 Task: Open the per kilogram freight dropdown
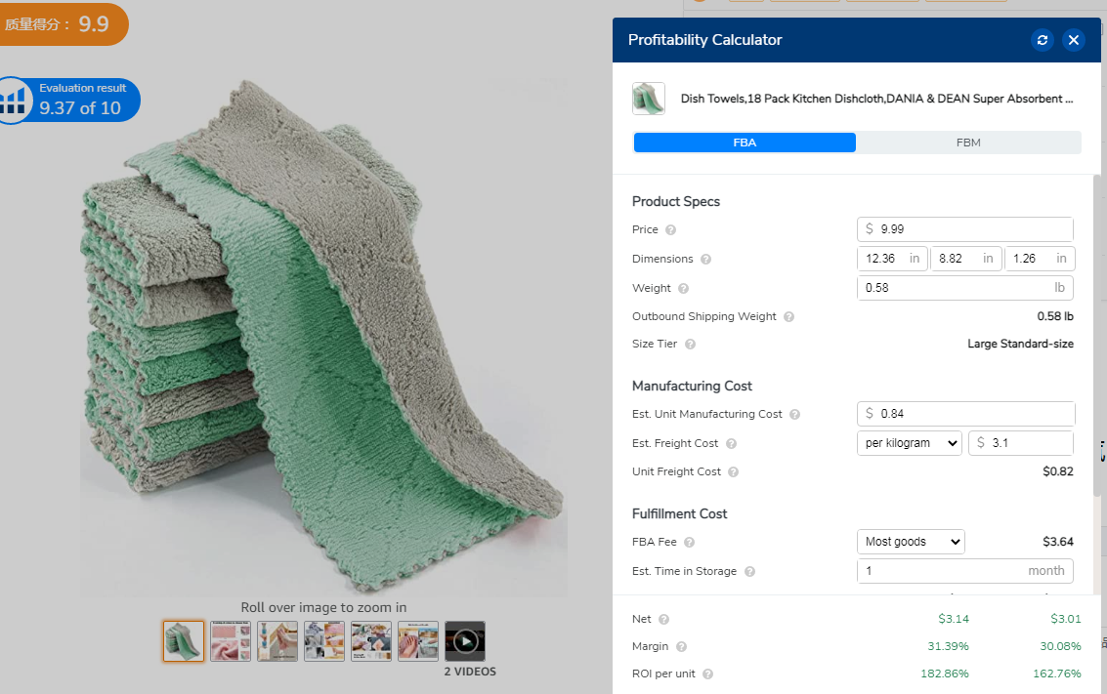click(910, 443)
